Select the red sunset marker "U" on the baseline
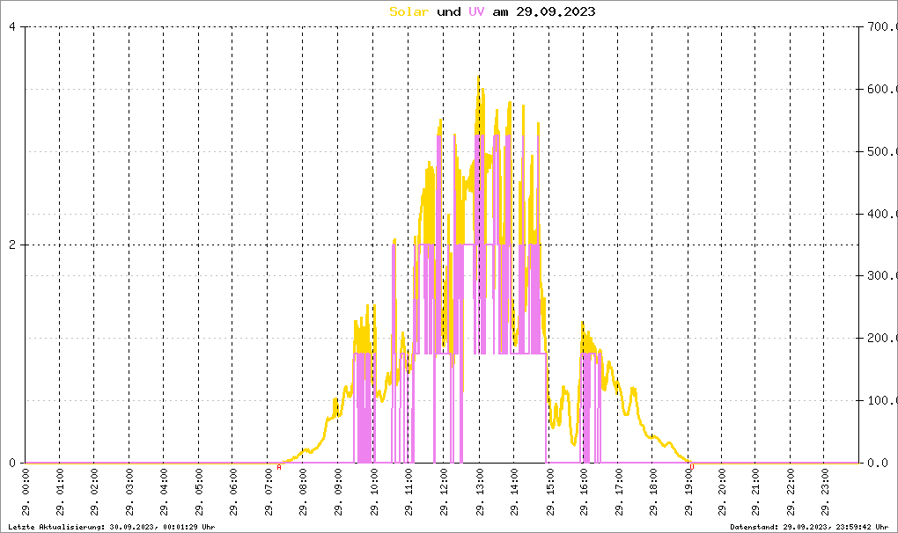898x533 pixels. [691, 467]
